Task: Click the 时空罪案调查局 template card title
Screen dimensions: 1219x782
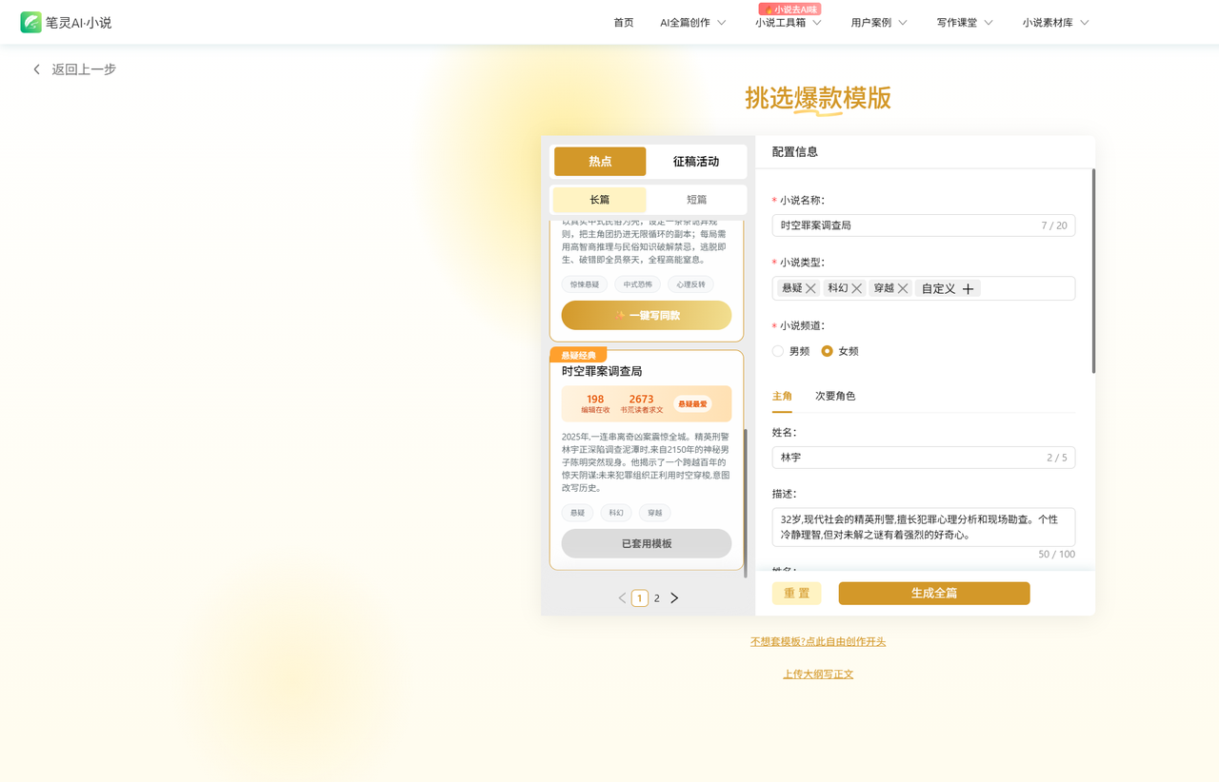Action: 602,371
